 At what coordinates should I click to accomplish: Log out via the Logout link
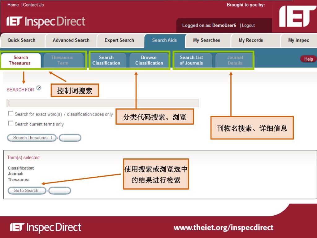(248, 25)
